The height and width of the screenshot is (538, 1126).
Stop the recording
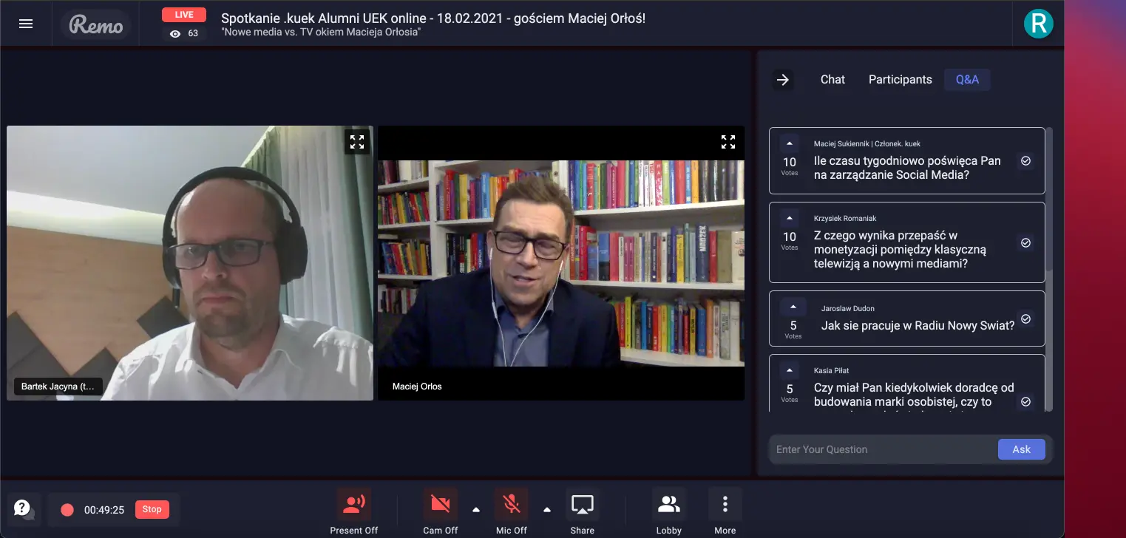(152, 509)
